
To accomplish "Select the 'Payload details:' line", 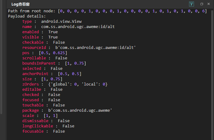I will pos(27,16).
